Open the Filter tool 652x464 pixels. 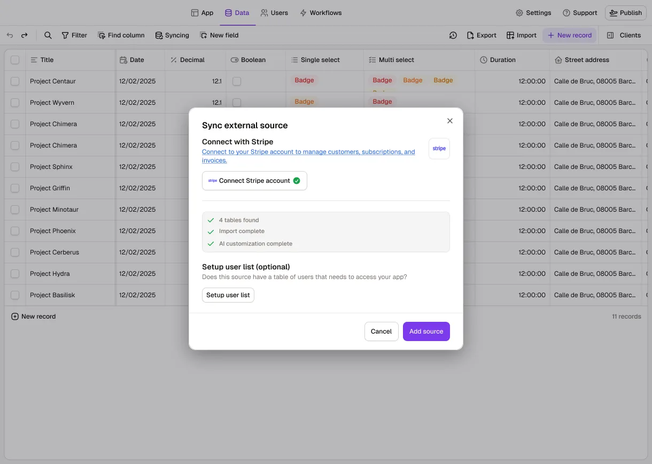coord(74,35)
